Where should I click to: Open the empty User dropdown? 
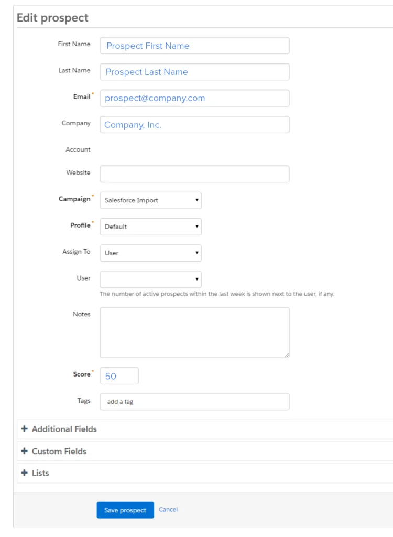(150, 280)
